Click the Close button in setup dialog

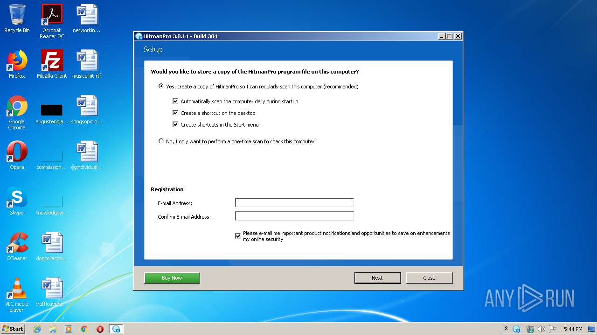(x=429, y=278)
